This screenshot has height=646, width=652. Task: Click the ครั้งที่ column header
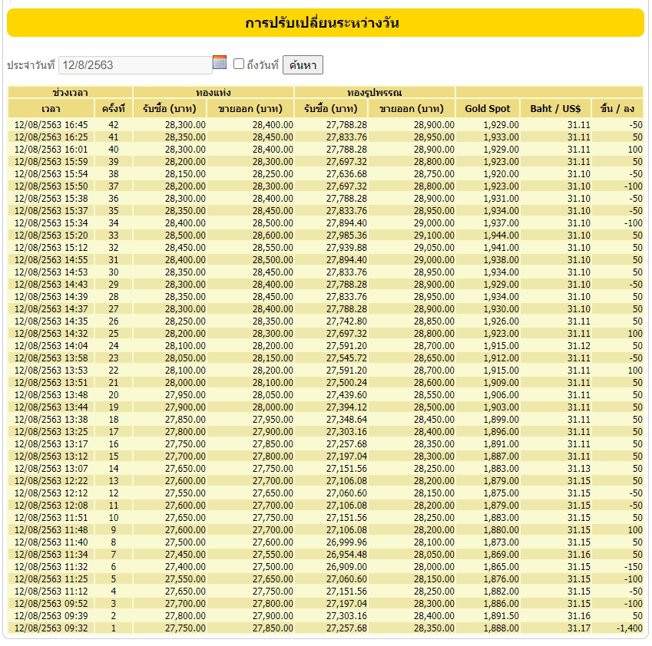[x=114, y=109]
